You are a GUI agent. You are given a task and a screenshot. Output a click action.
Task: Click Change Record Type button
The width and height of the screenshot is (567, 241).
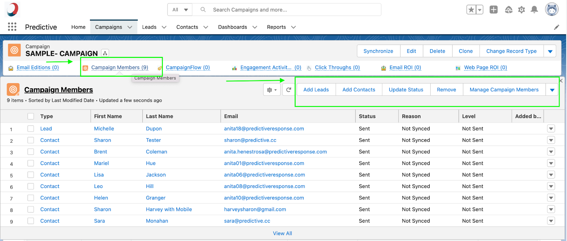[x=511, y=51]
